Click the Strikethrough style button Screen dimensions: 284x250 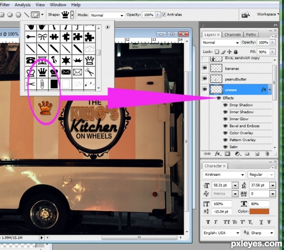pos(269,222)
